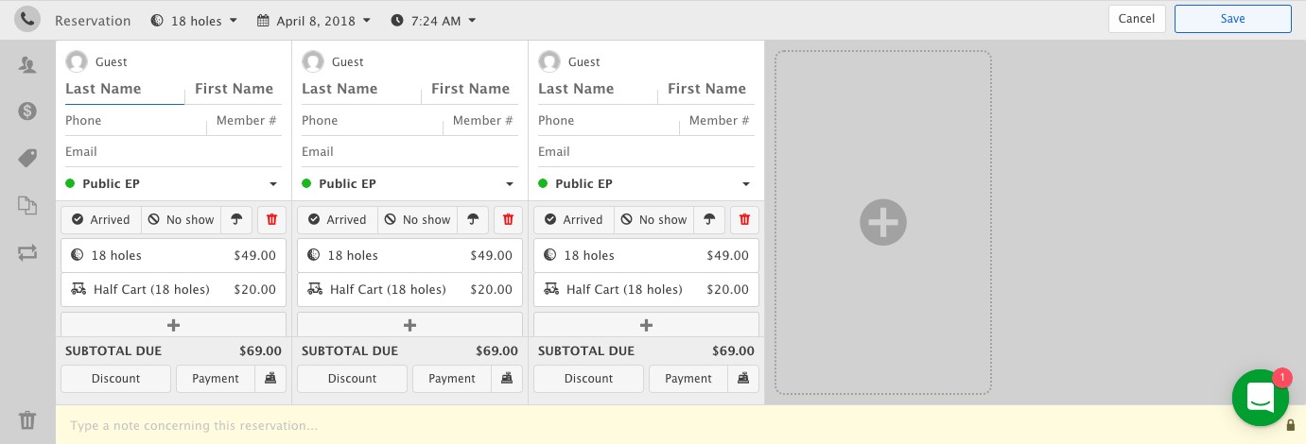Click the trash icon at the sidebar bottom
1306x444 pixels.
click(27, 420)
